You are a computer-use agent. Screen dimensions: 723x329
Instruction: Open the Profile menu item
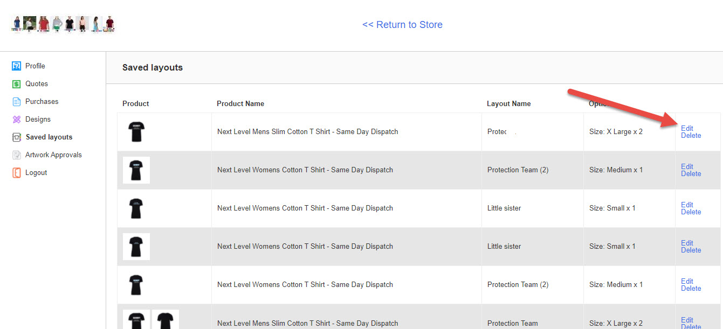[35, 66]
